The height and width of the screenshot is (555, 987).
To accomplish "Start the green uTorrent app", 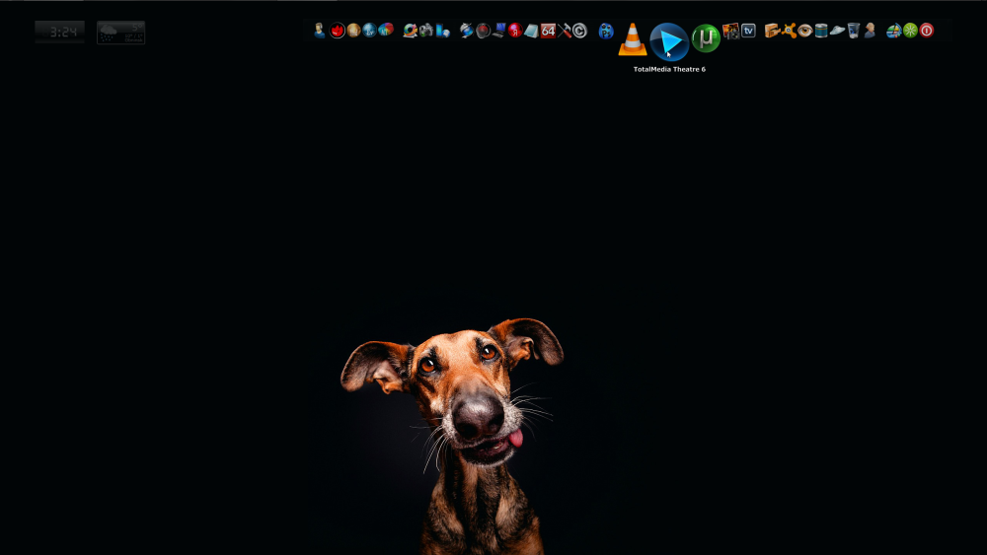I will click(x=706, y=39).
